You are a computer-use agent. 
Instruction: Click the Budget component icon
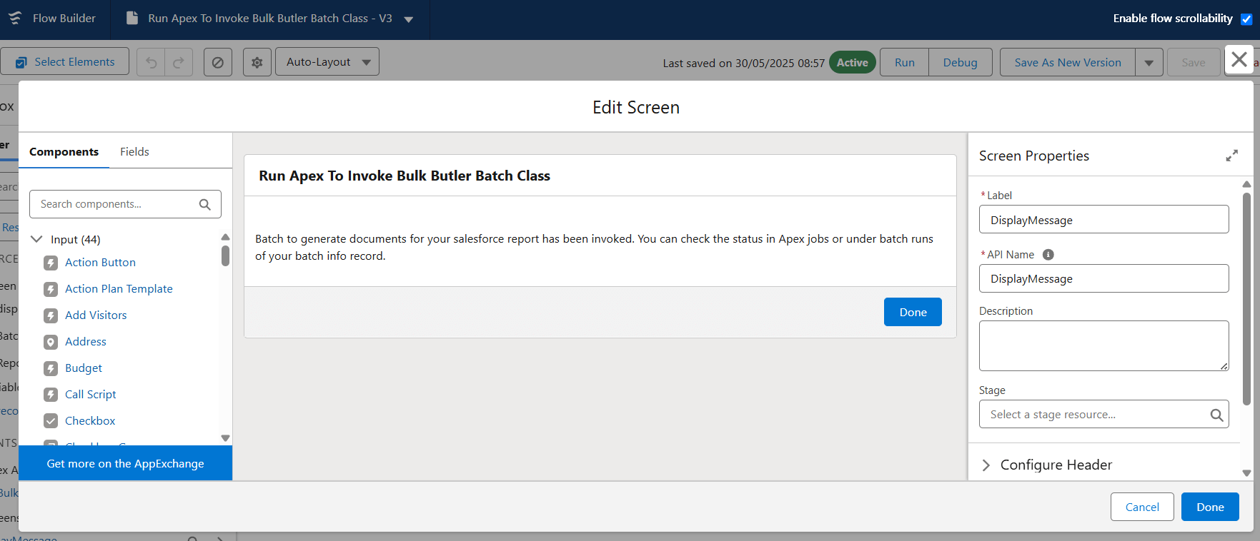coord(51,368)
